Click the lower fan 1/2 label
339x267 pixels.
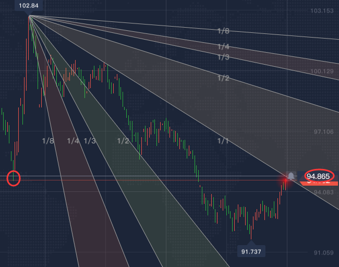tap(123, 141)
